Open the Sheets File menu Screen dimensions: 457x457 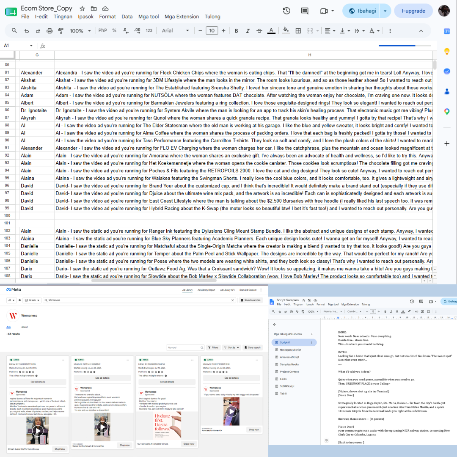(25, 17)
